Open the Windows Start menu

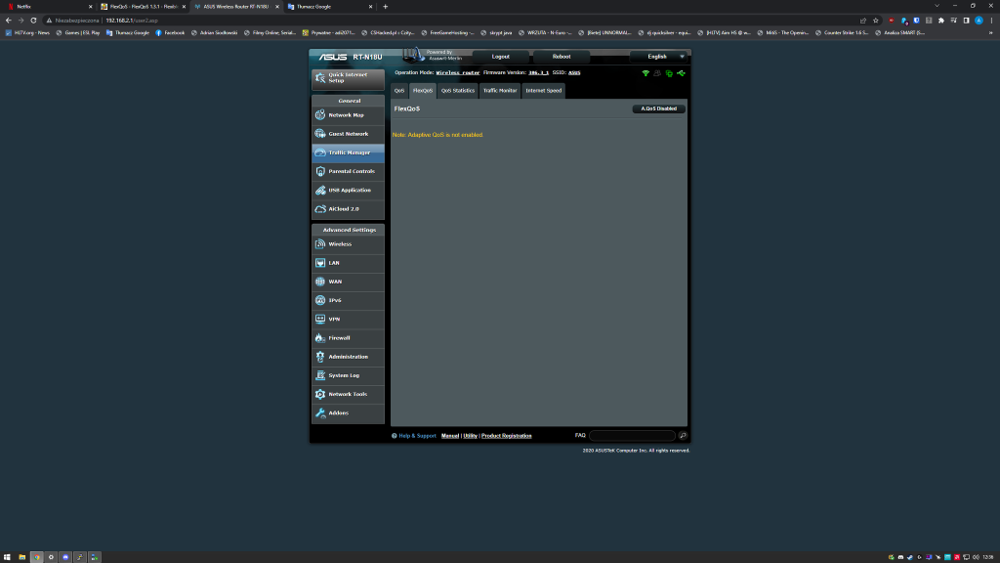point(7,557)
